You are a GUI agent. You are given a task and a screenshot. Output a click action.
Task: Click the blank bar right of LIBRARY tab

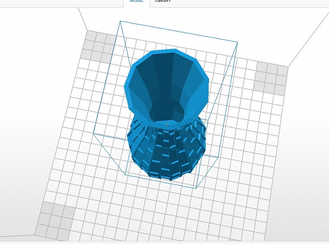pos(239,3)
